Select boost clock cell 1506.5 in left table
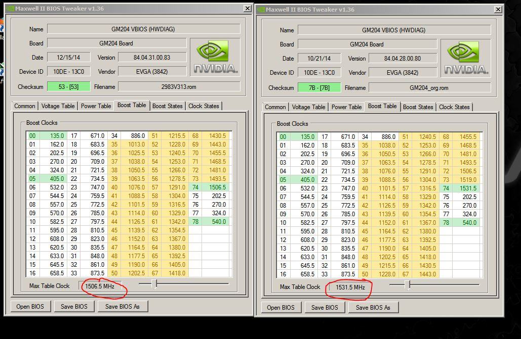Viewport: 521px width, 339px height. point(215,187)
